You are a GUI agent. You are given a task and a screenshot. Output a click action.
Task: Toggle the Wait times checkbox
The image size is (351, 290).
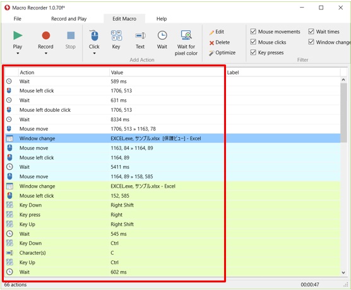pyautogui.click(x=311, y=31)
